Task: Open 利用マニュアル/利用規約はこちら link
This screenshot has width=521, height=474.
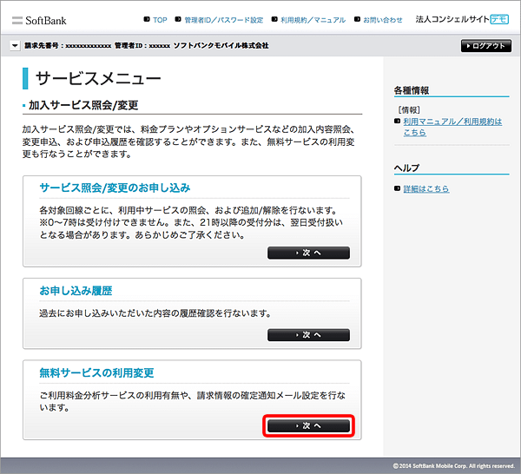Action: click(452, 127)
